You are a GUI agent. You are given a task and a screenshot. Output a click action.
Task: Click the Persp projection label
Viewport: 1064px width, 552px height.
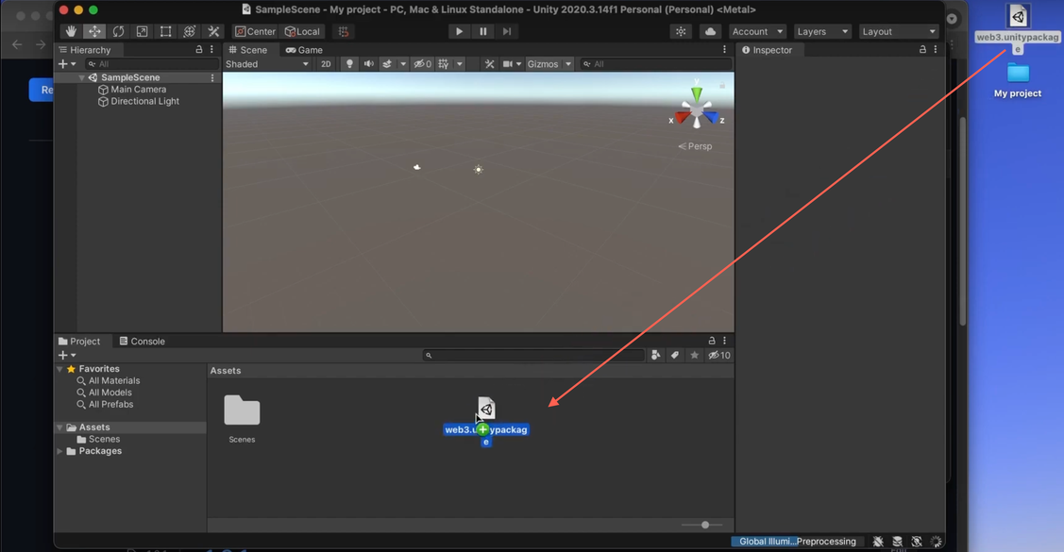point(696,146)
